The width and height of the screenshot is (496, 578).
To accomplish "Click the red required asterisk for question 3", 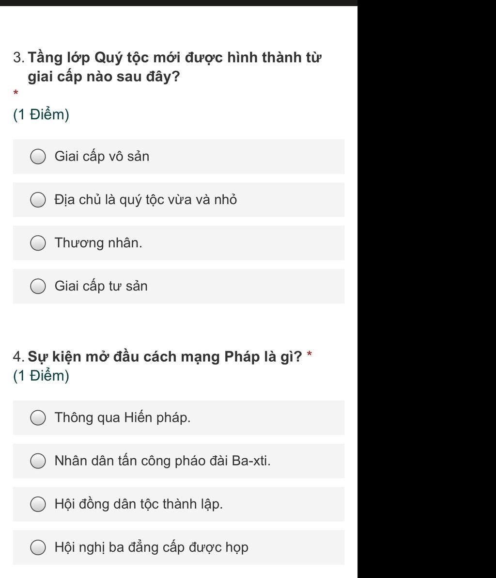I will click(16, 92).
